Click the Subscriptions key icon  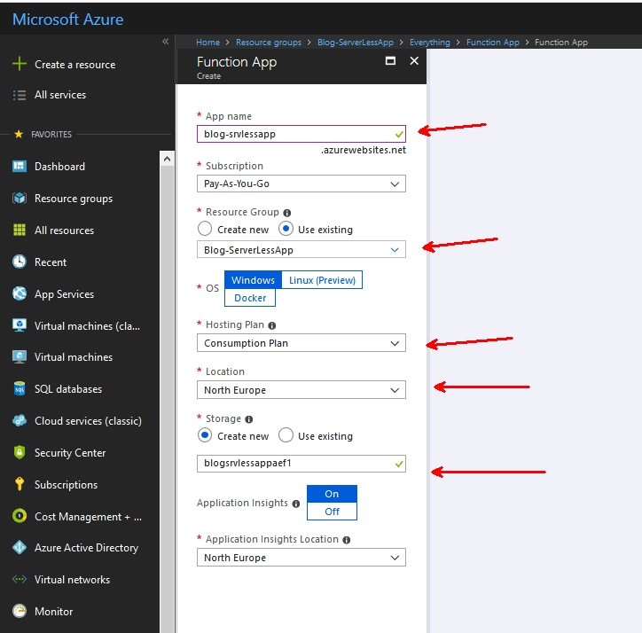(20, 484)
